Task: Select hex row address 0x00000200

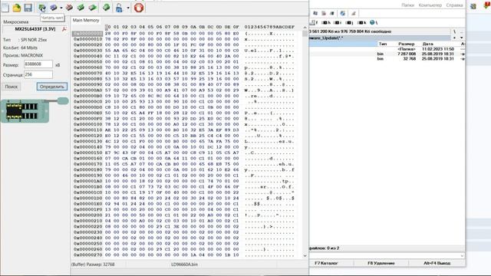Action: point(87,215)
